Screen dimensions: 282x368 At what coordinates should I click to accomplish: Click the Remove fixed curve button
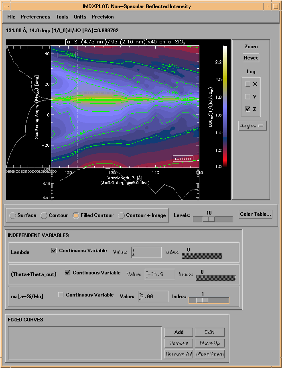coord(179,343)
